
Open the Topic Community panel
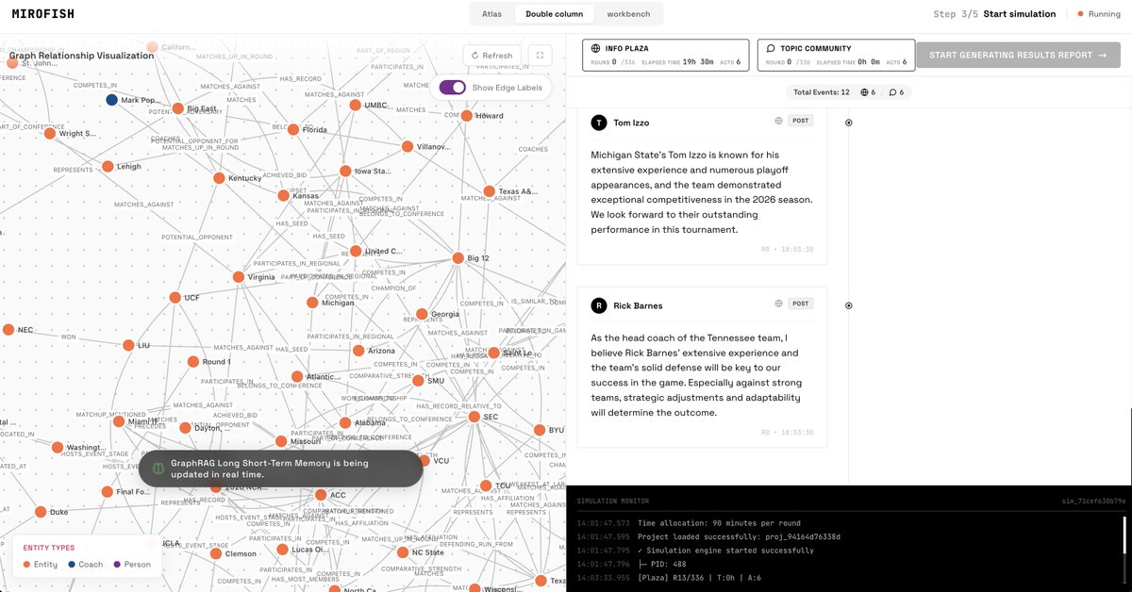836,56
